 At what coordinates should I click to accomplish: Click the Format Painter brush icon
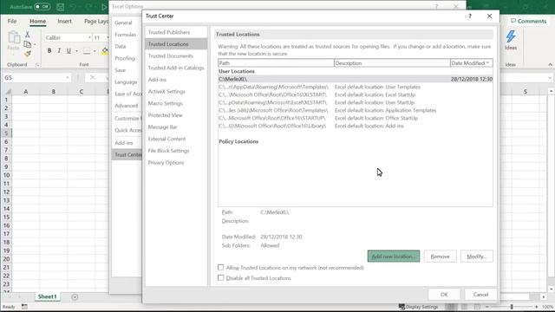click(x=28, y=54)
